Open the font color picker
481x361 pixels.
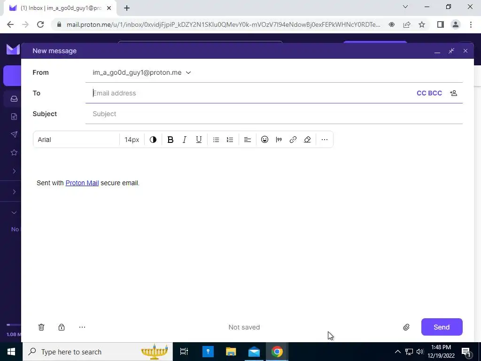click(153, 140)
